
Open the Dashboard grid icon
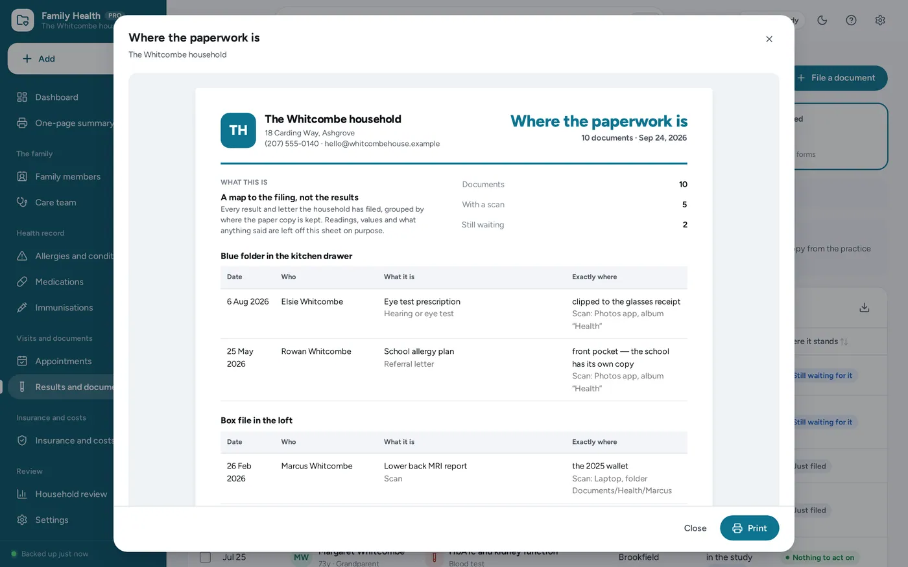coord(22,97)
